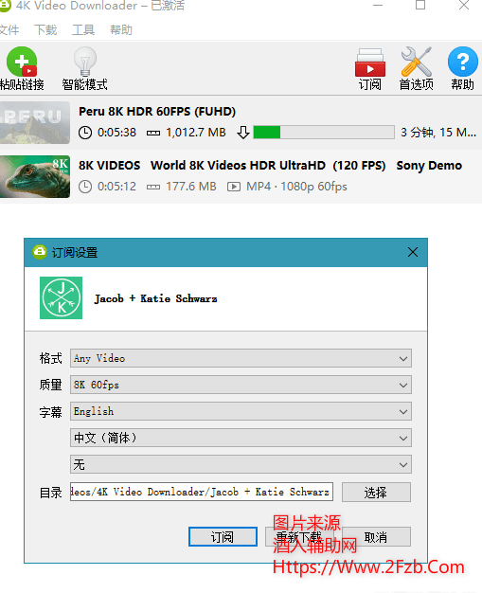Open the 帮助 (Help) menu

pos(121,30)
